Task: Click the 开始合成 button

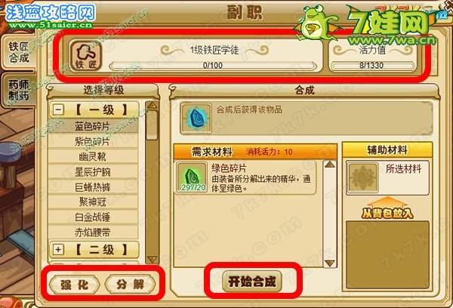Action: point(252,282)
